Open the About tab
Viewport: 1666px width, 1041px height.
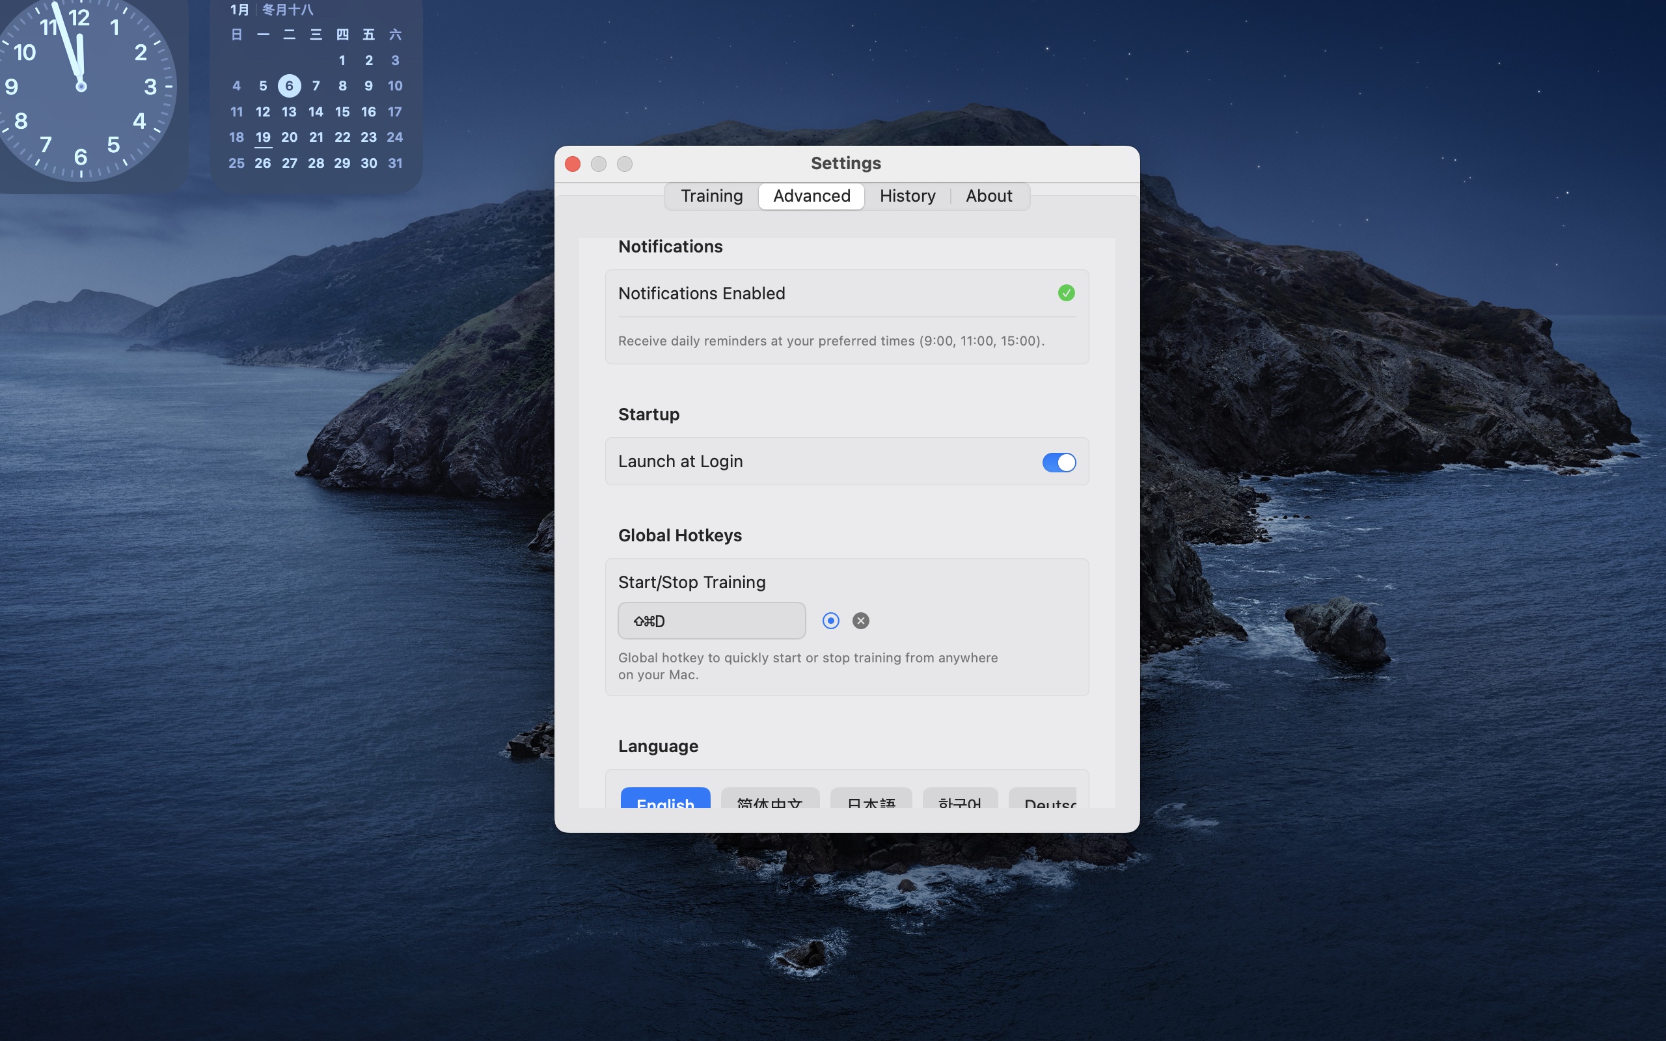point(989,196)
